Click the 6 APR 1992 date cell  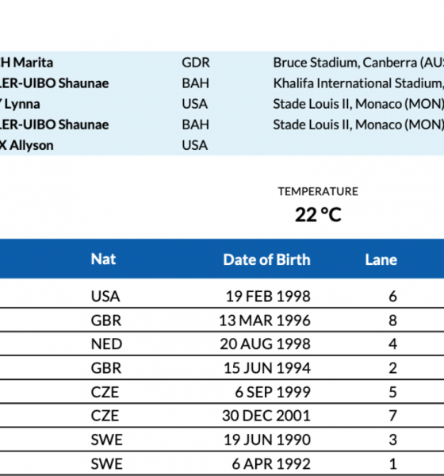(x=271, y=463)
